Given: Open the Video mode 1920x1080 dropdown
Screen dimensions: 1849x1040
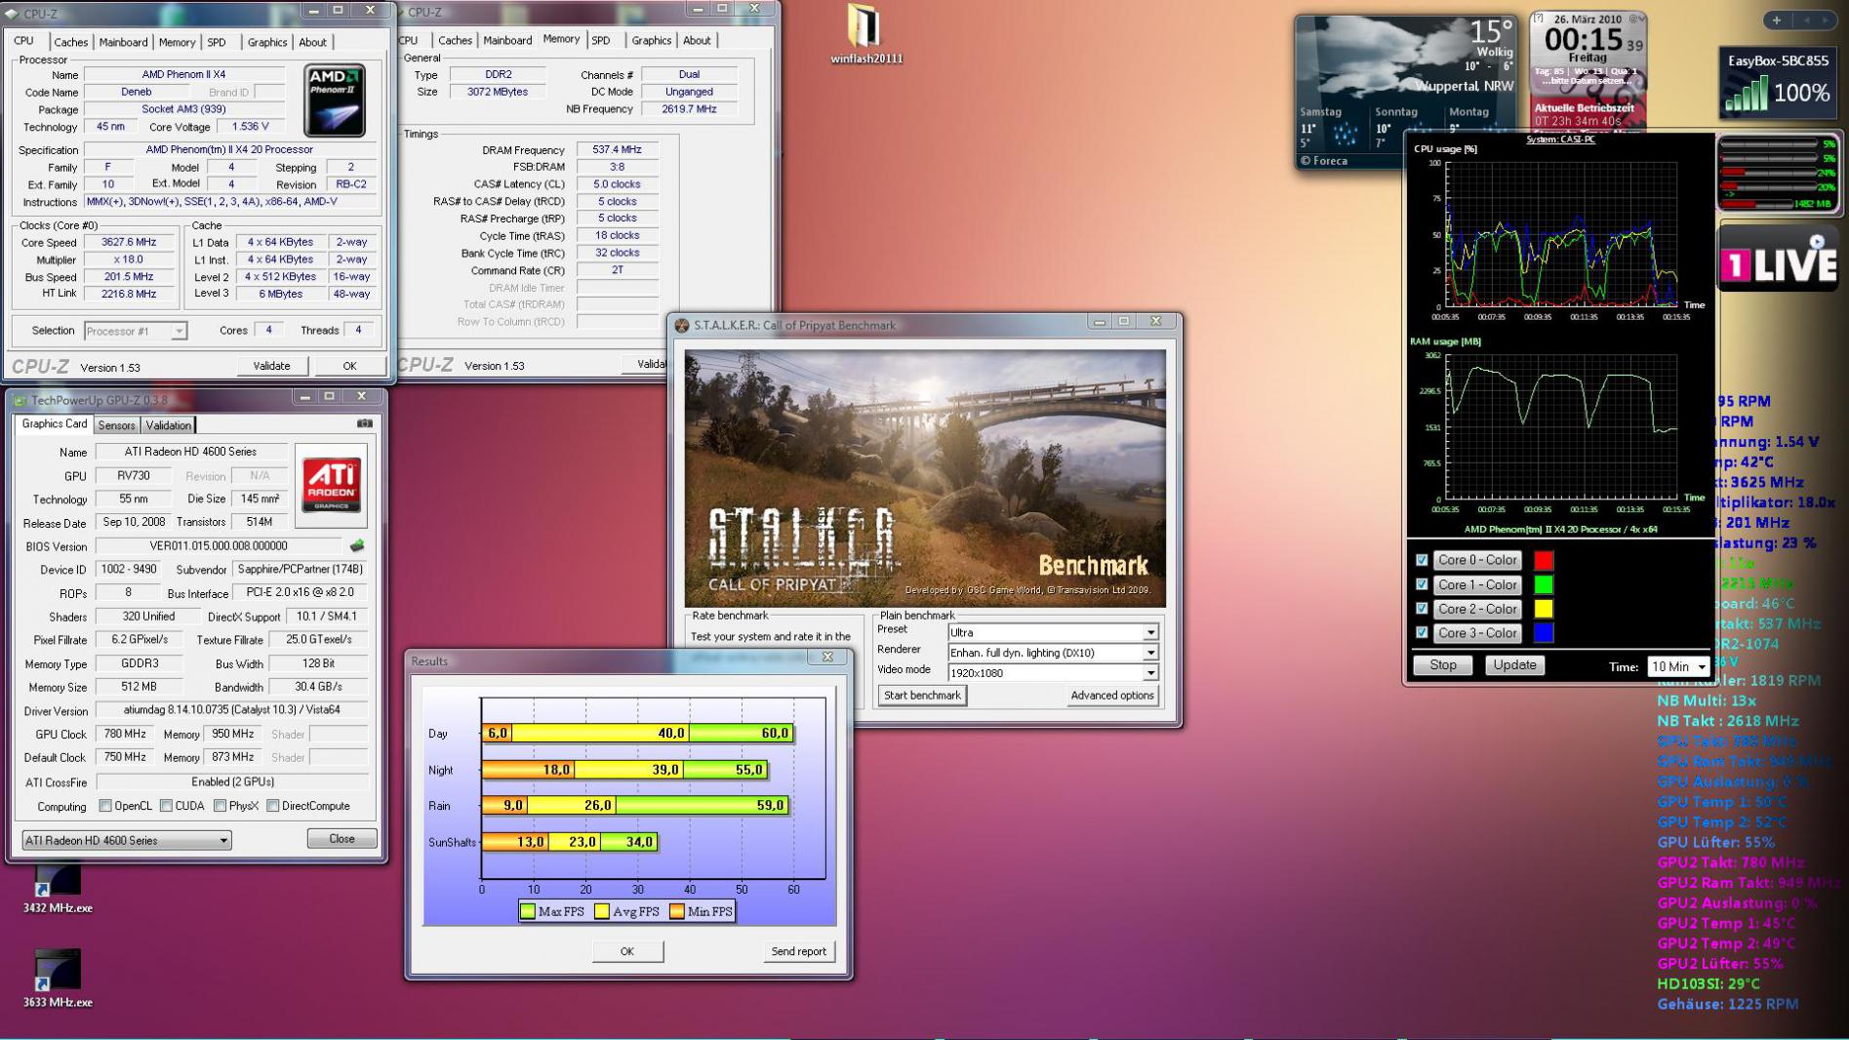Looking at the screenshot, I should (1150, 673).
